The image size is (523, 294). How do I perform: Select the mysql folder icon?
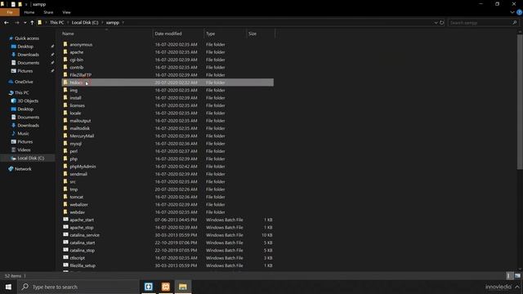click(x=65, y=144)
